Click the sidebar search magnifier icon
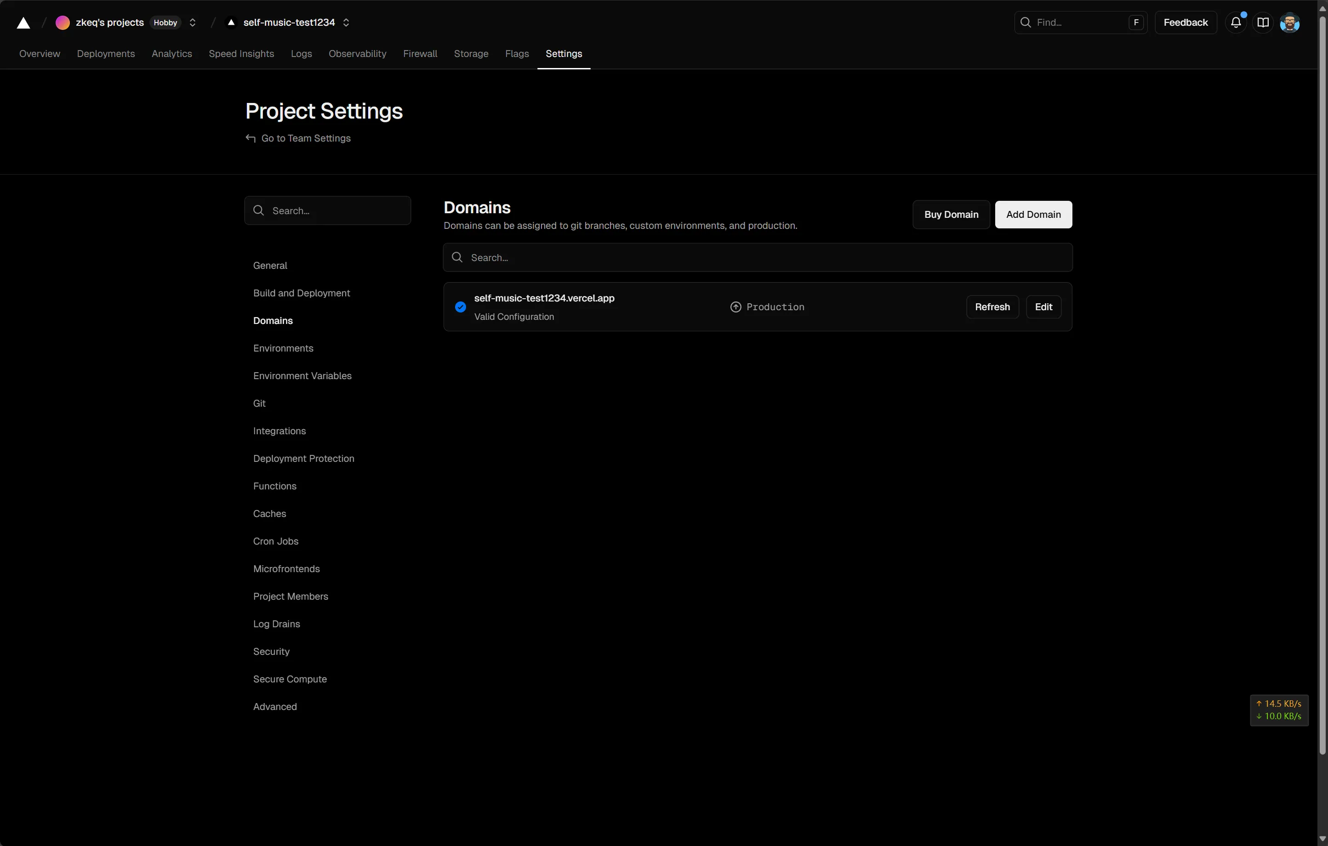This screenshot has width=1328, height=846. (259, 210)
